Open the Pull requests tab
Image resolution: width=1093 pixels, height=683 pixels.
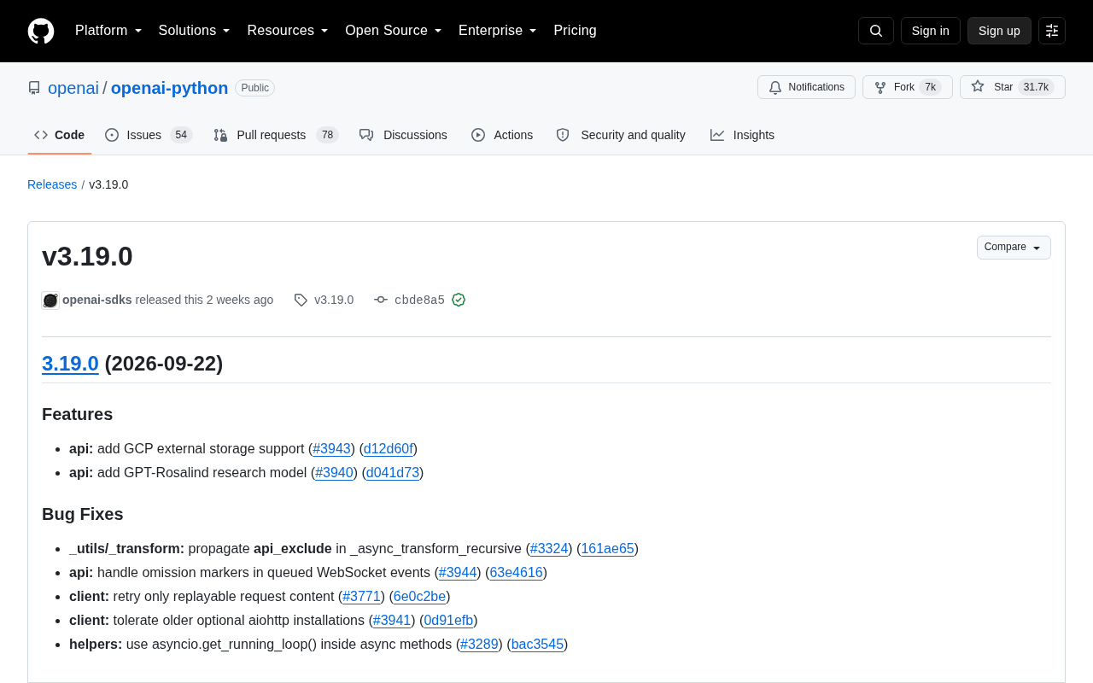coord(276,135)
